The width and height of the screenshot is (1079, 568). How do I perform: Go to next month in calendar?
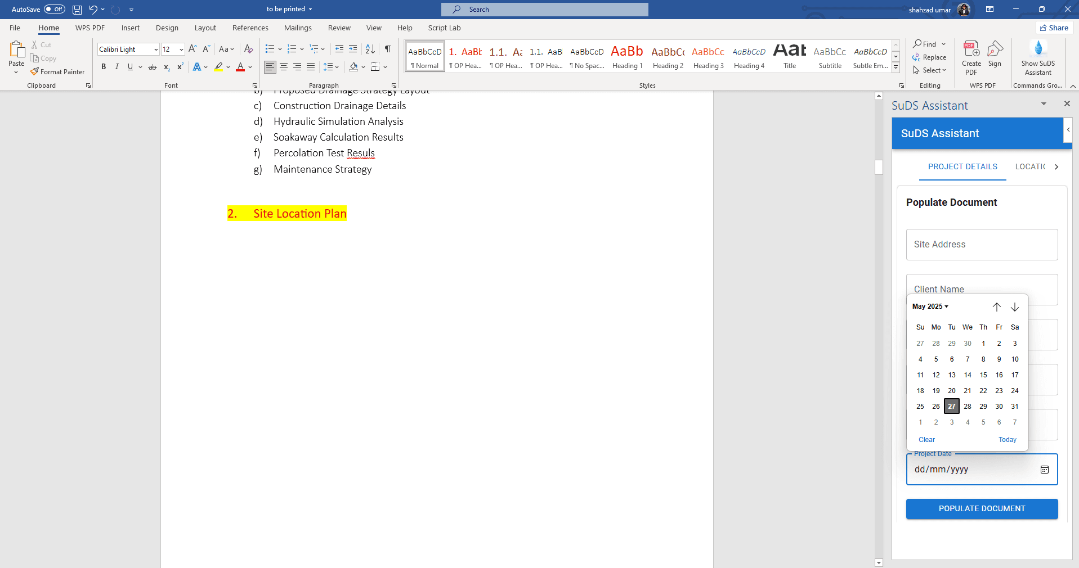click(1015, 306)
